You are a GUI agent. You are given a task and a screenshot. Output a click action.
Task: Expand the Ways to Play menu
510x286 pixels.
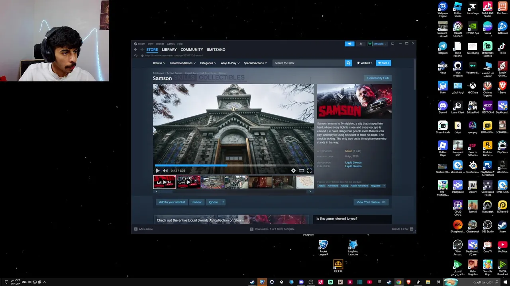[230, 63]
